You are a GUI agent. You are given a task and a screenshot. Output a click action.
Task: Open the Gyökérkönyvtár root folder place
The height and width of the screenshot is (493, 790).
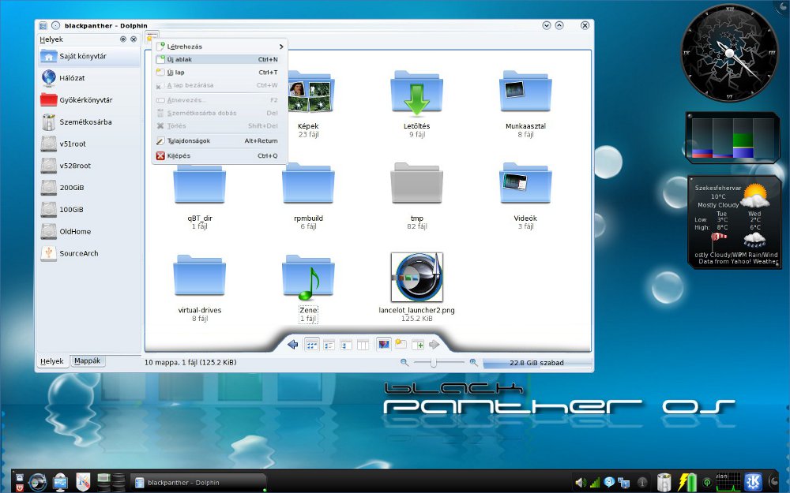88,100
